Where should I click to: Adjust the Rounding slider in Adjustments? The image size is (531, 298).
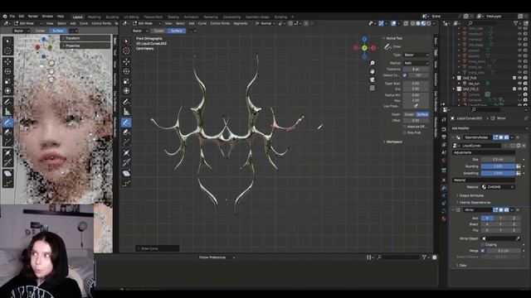[498, 166]
